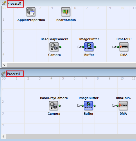The height and width of the screenshot is (141, 136).
Task: Click the BaseGrayCamera icon in Process0
Action: (54, 47)
